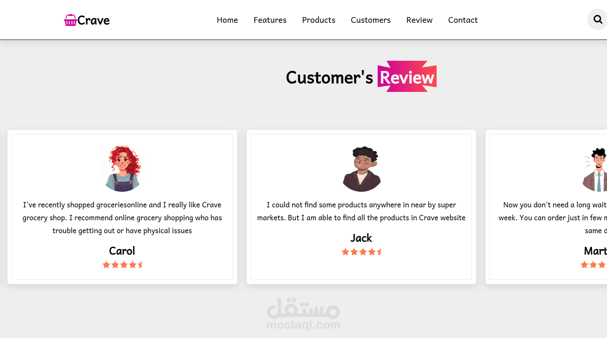607x338 pixels.
Task: Click the third reviewer's avatar in suit
Action: coord(595,168)
